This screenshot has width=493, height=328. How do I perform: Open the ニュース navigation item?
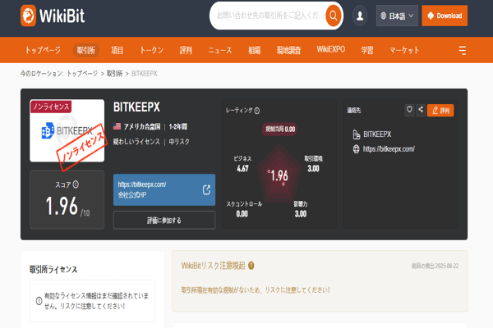[x=220, y=50]
